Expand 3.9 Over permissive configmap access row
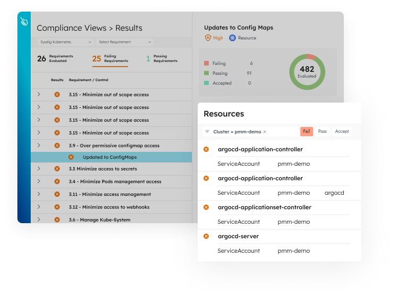The height and width of the screenshot is (302, 396). [39, 145]
